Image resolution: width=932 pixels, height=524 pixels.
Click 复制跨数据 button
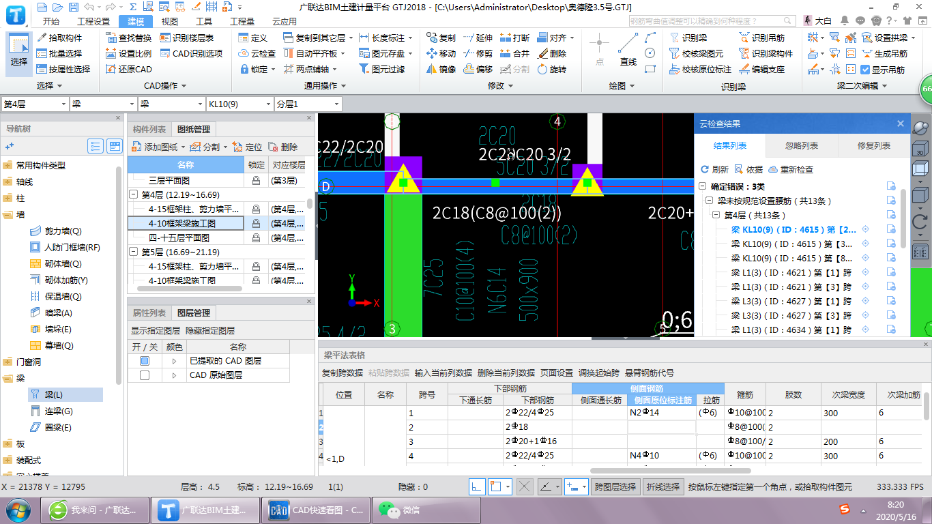343,373
